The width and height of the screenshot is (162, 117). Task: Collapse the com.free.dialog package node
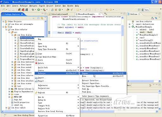(x=12, y=35)
